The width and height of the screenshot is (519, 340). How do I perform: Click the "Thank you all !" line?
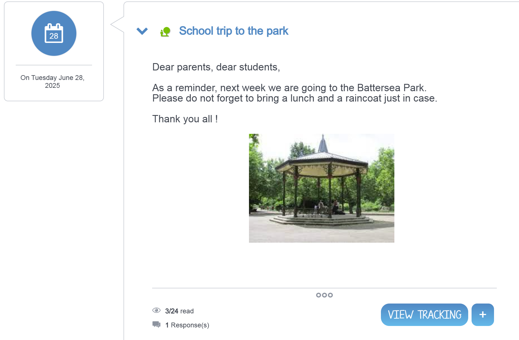coord(185,119)
